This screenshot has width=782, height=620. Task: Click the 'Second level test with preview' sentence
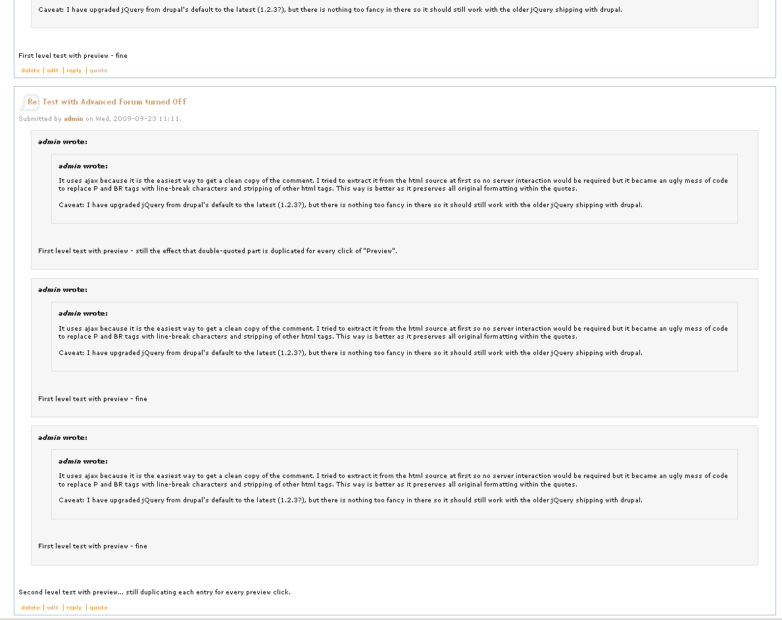coord(155,592)
